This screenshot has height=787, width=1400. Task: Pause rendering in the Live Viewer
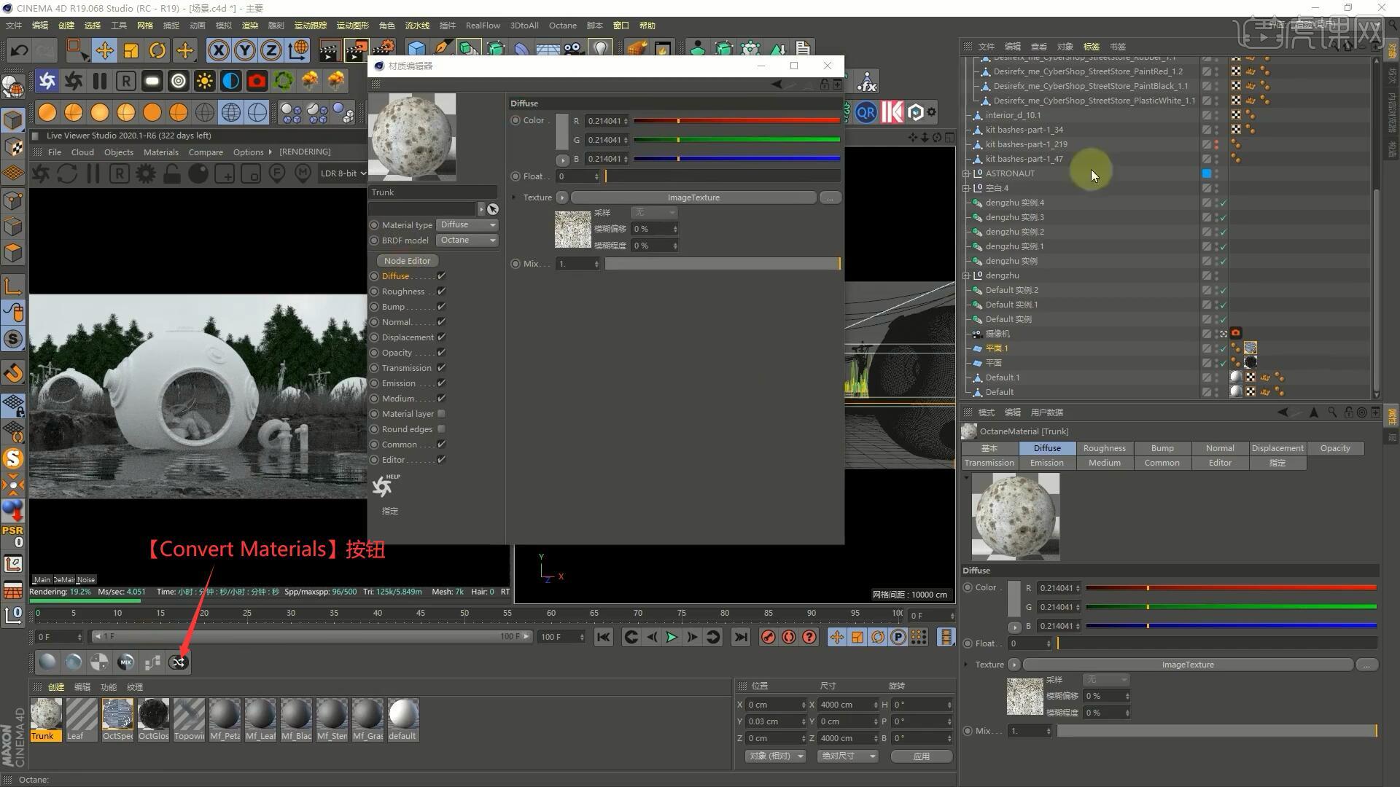point(93,173)
